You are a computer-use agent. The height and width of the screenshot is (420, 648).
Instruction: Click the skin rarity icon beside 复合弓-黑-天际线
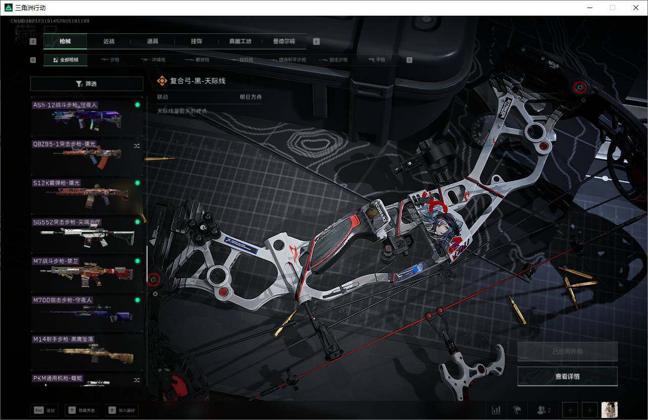click(162, 80)
